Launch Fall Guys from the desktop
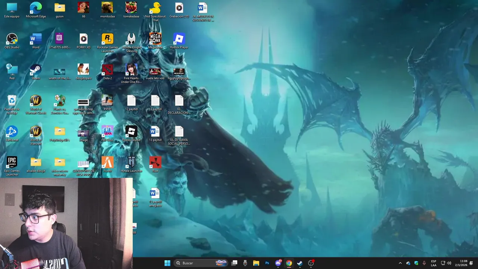 click(107, 133)
